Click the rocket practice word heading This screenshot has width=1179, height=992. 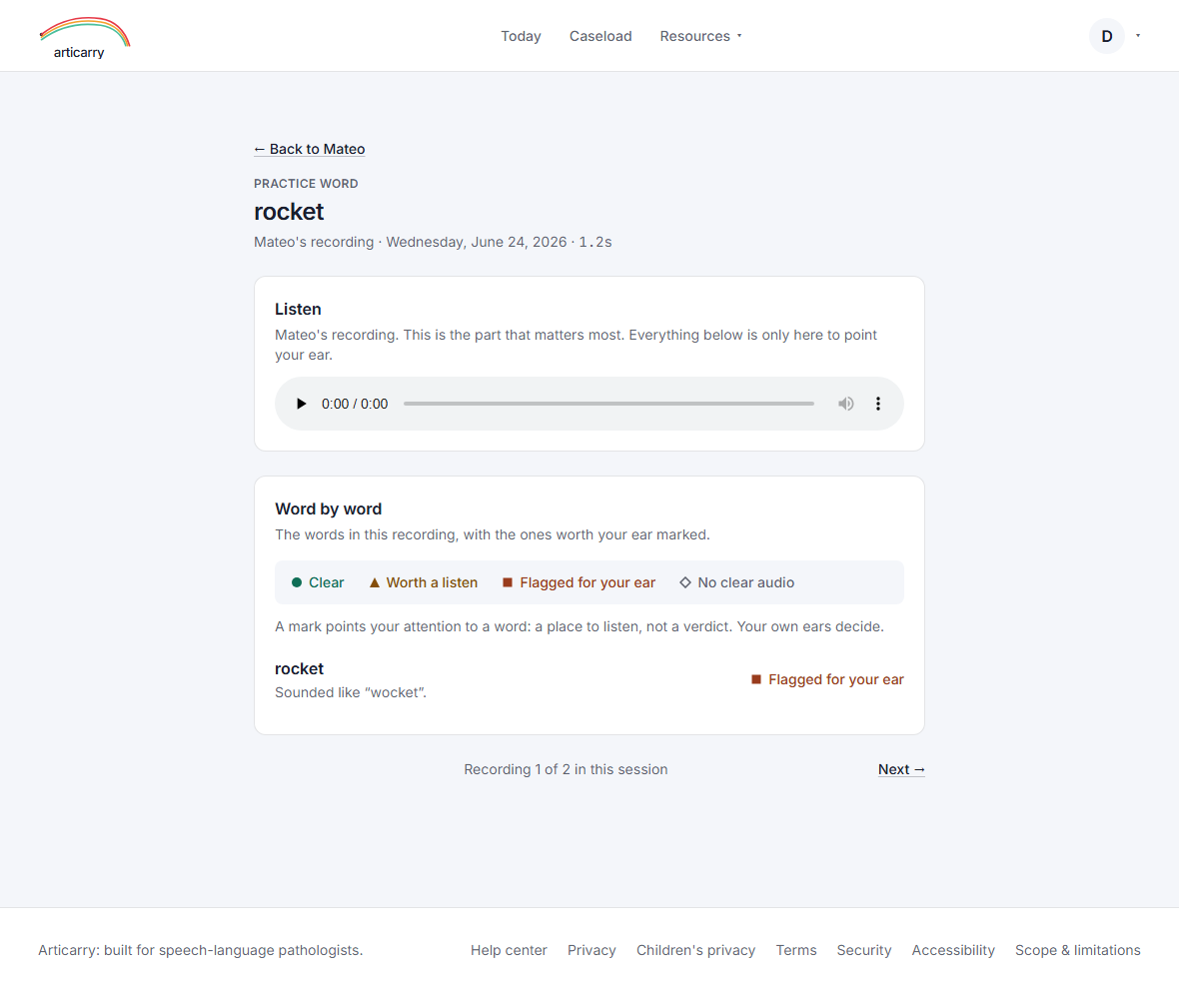pyautogui.click(x=289, y=212)
